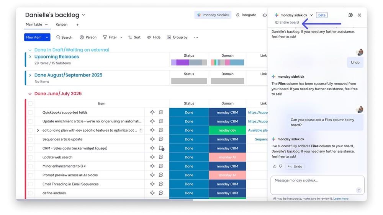The height and width of the screenshot is (215, 383).
Task: Click Integrate button in header
Action: (246, 15)
